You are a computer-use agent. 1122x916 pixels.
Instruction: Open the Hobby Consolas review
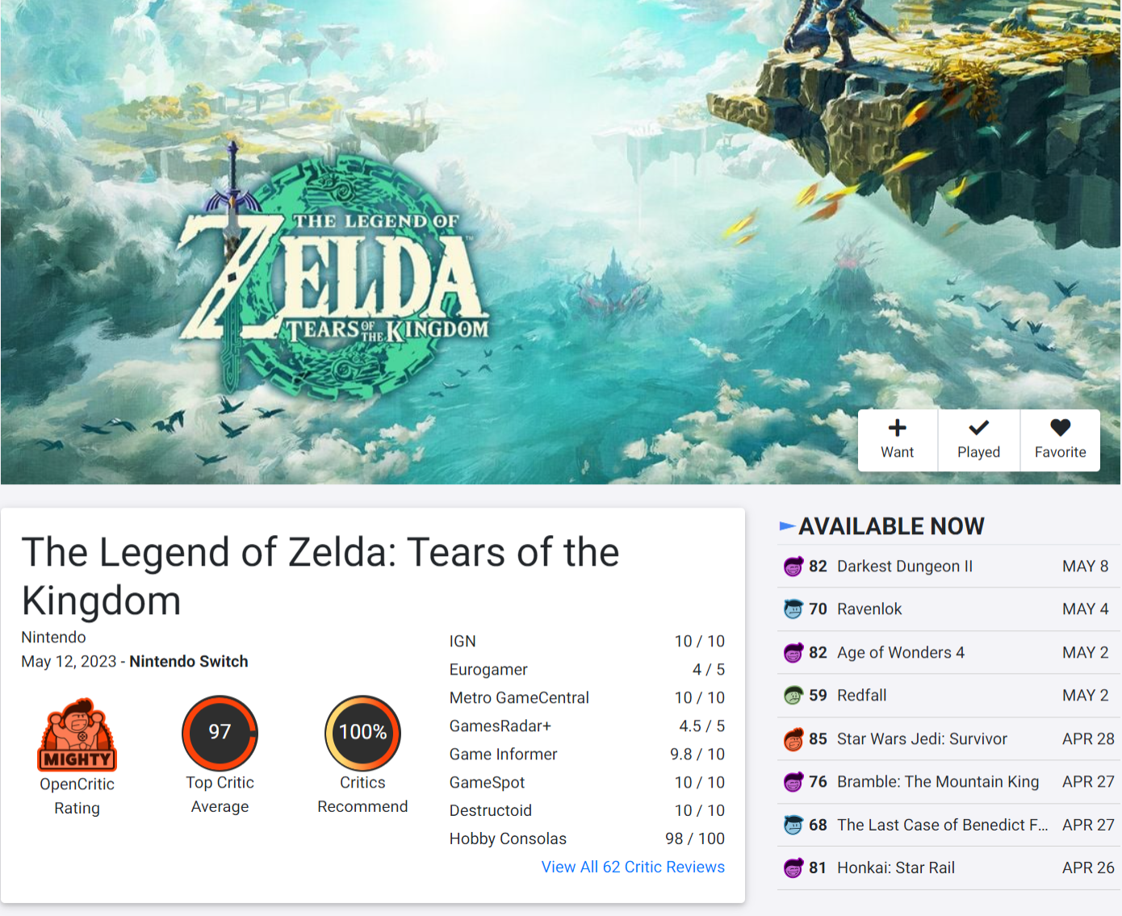pyautogui.click(x=508, y=839)
